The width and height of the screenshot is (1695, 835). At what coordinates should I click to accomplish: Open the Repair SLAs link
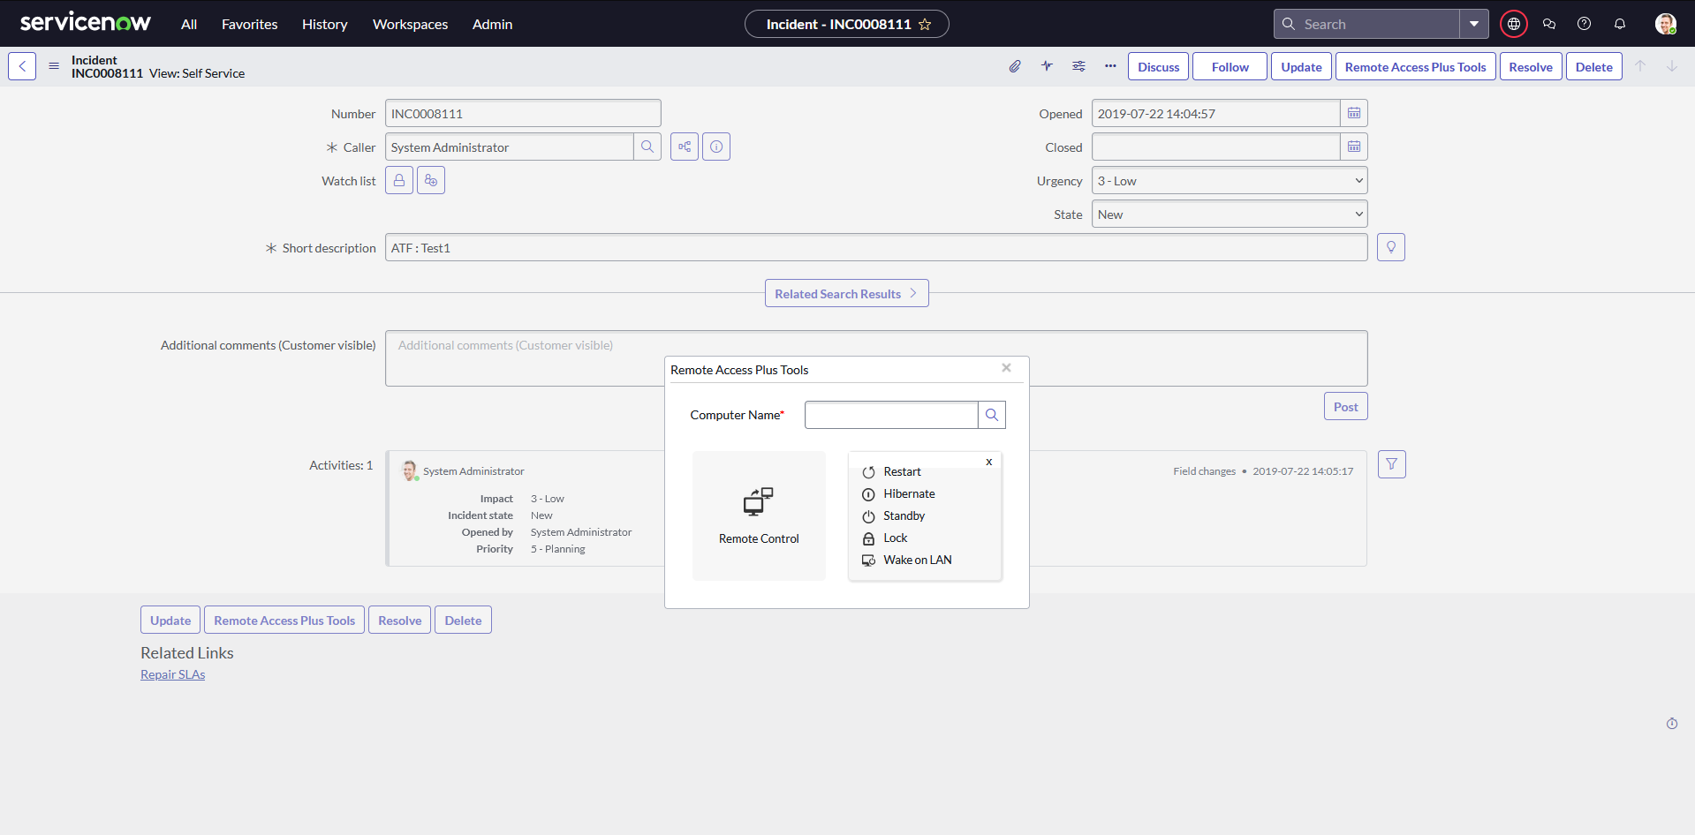pyautogui.click(x=173, y=674)
